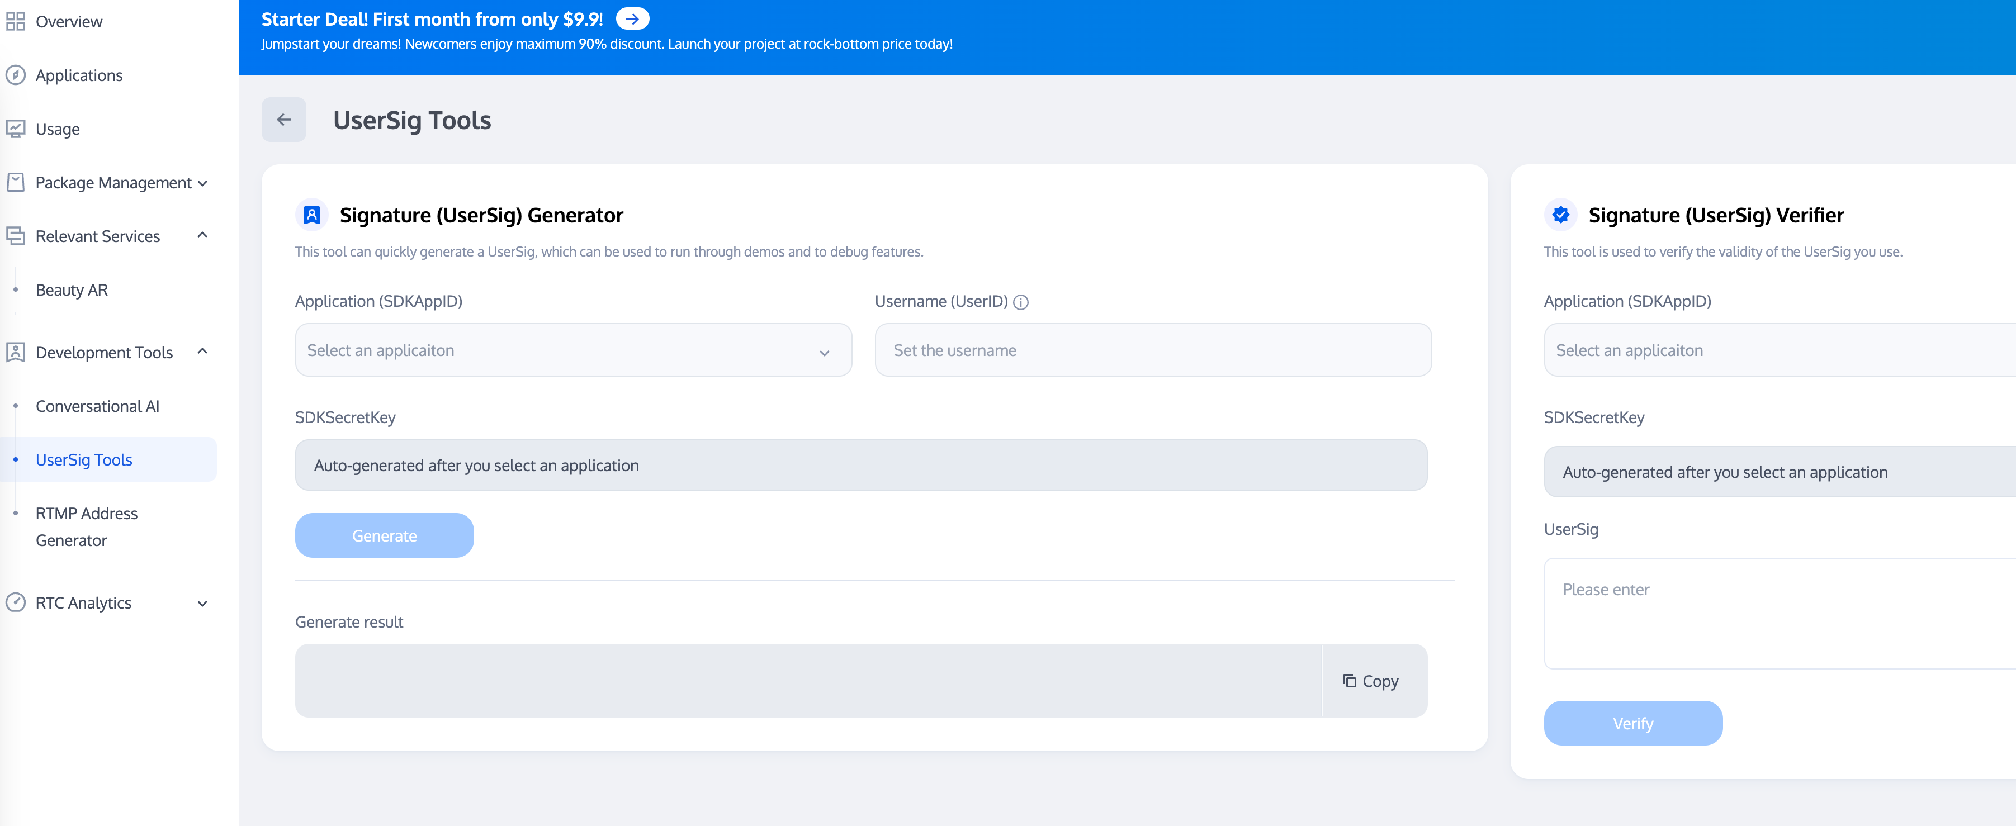
Task: Collapse the Relevant Services section
Action: 202,235
